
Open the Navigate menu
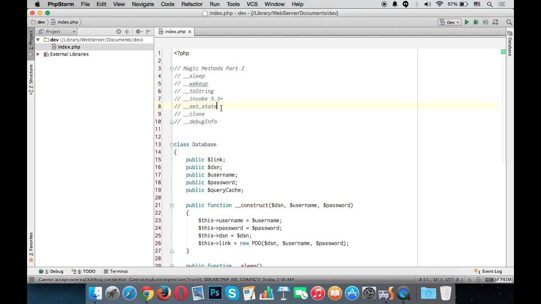tap(143, 4)
